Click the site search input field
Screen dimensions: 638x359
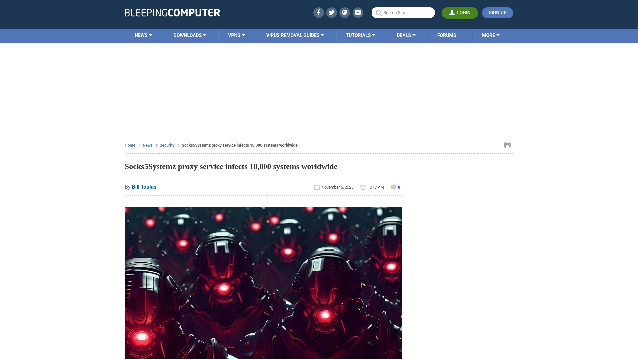(403, 13)
